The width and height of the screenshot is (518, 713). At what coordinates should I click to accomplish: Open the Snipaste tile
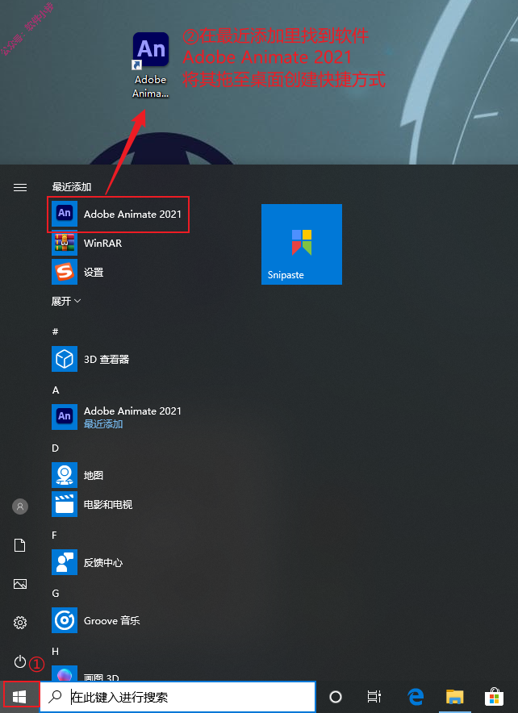coord(302,244)
